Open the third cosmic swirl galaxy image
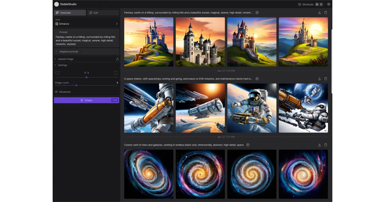The width and height of the screenshot is (385, 202). tap(252, 174)
